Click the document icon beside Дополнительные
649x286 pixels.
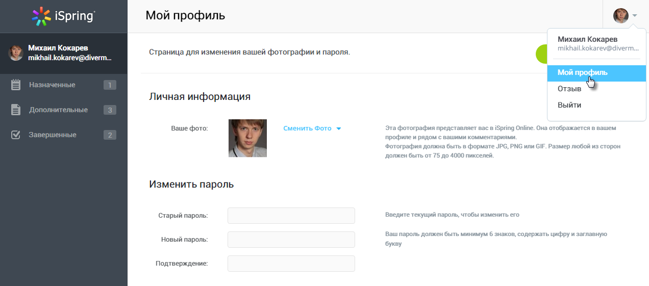(x=16, y=110)
